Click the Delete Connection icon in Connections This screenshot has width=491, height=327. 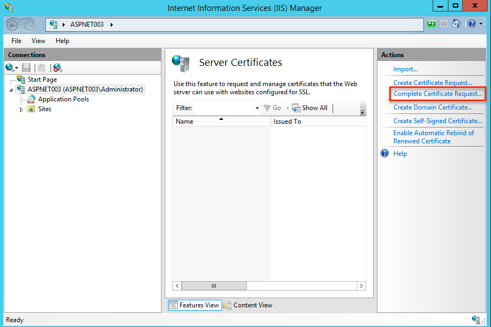coord(58,68)
